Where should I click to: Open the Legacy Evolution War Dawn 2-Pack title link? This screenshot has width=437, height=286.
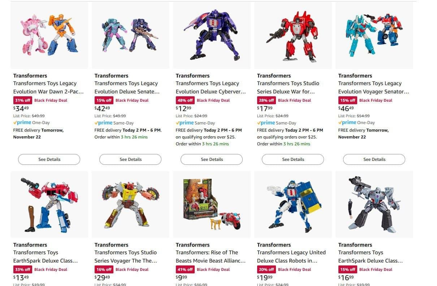tap(48, 87)
